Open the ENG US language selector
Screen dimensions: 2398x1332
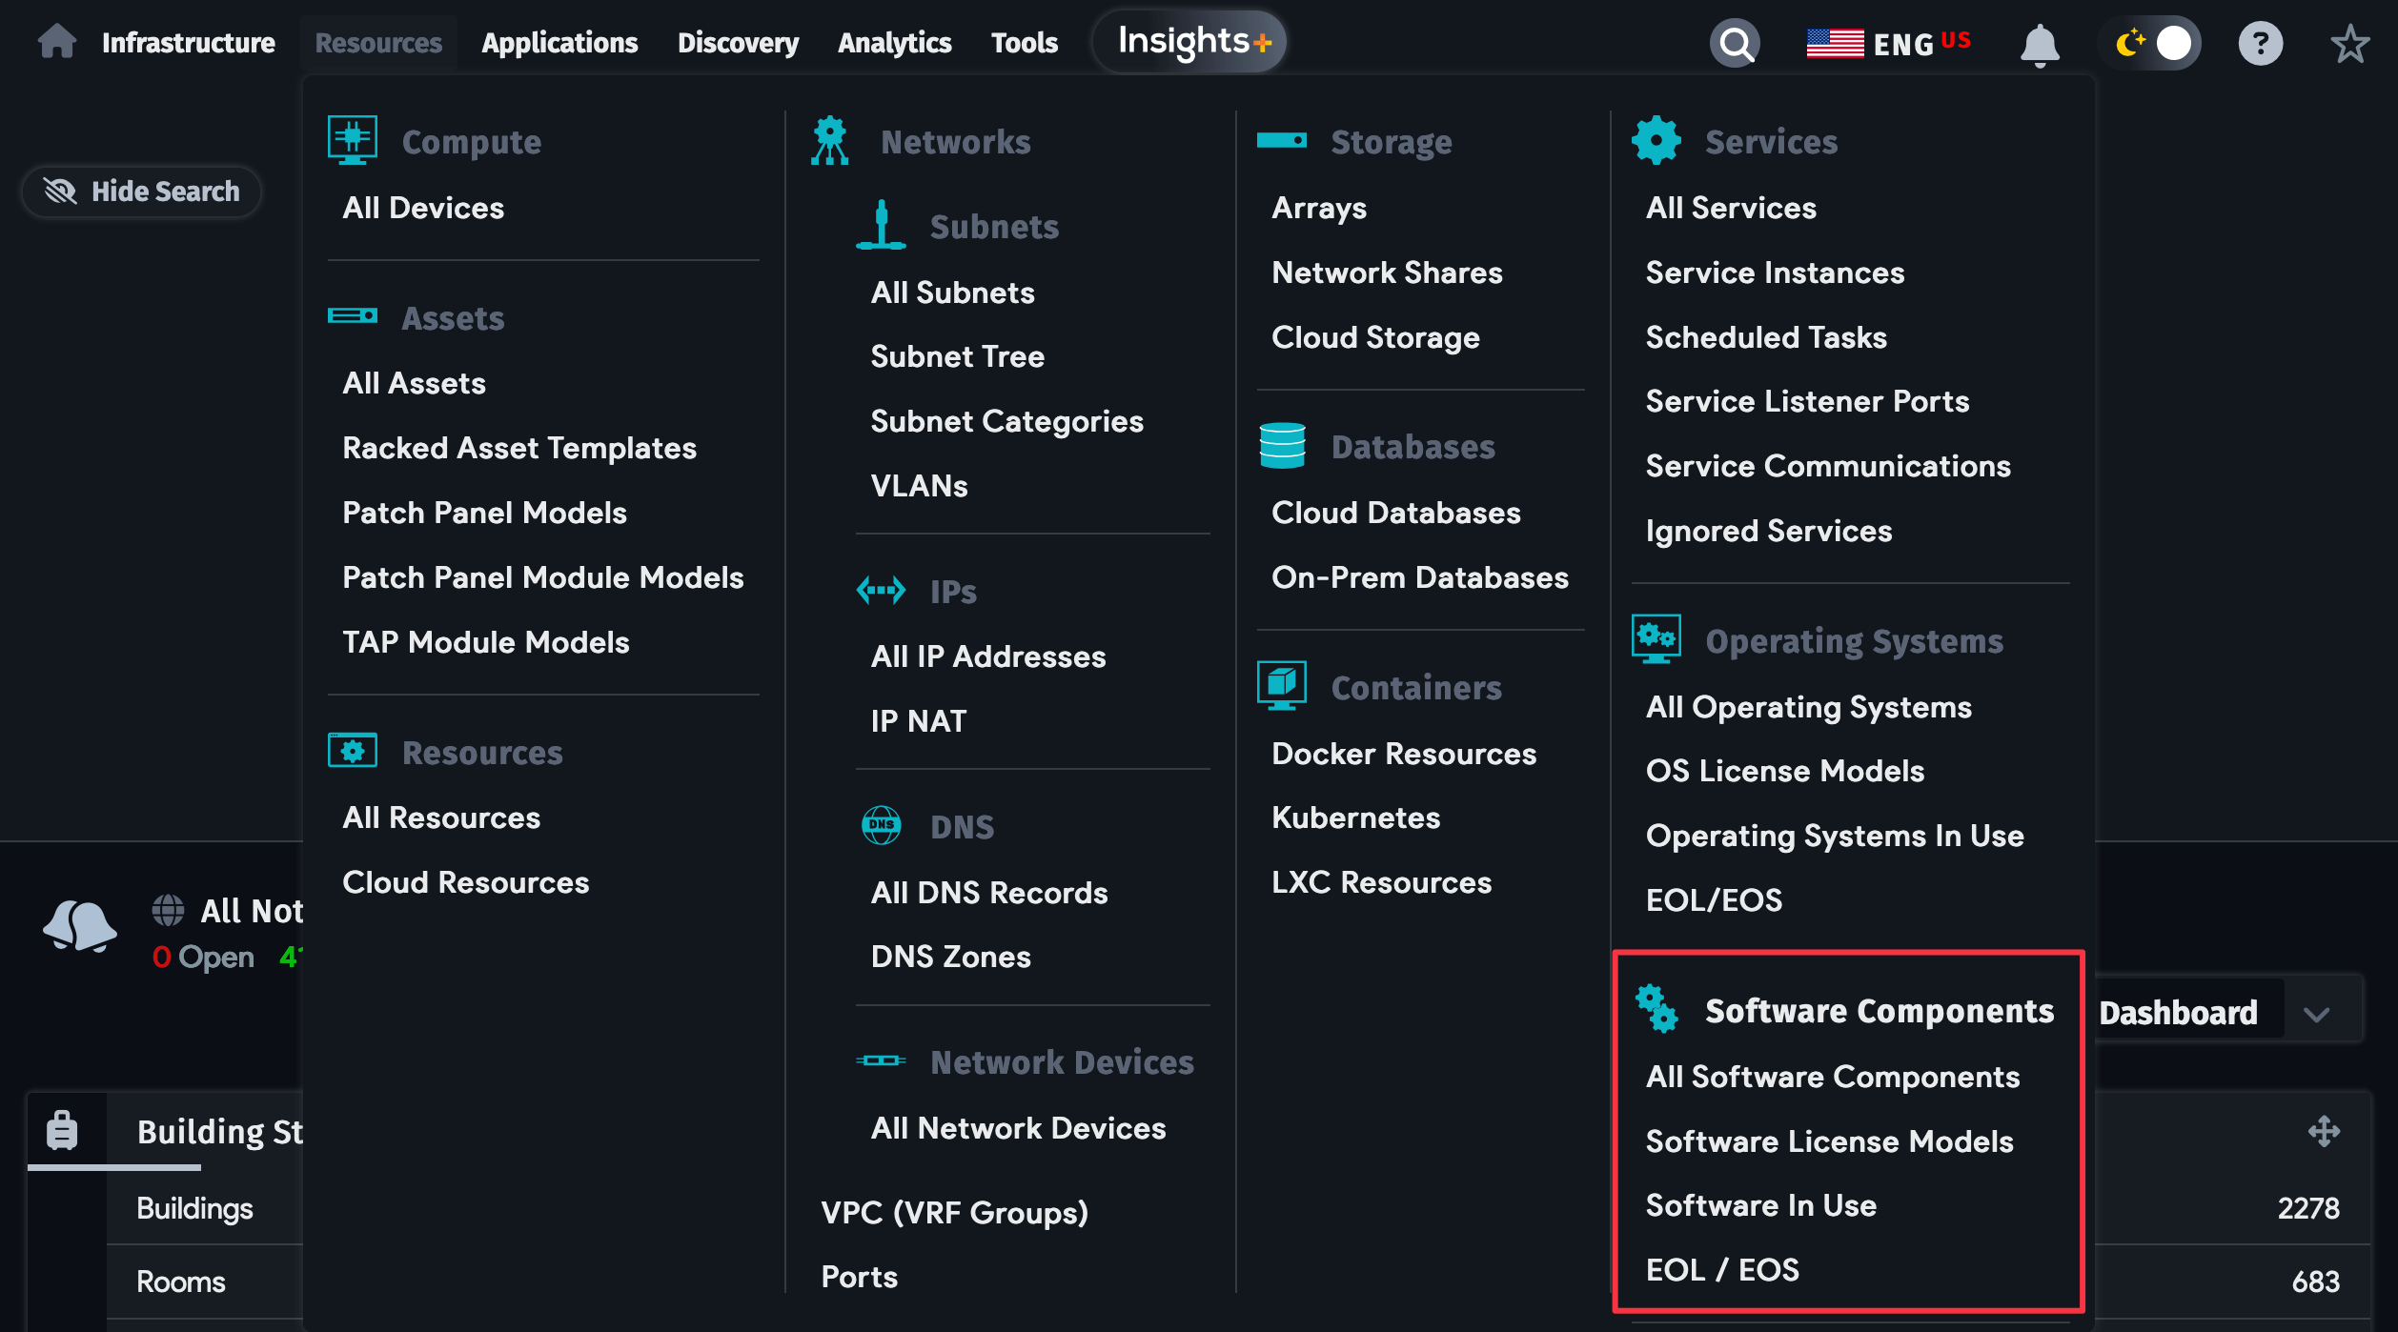pyautogui.click(x=1888, y=43)
